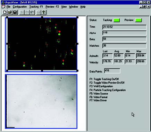Image resolution: width=151 pixels, height=132 pixels.
Task: Click the New document toolbar icon
Action: click(x=5, y=12)
